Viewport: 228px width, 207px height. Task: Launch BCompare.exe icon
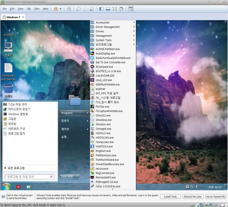pos(92,67)
